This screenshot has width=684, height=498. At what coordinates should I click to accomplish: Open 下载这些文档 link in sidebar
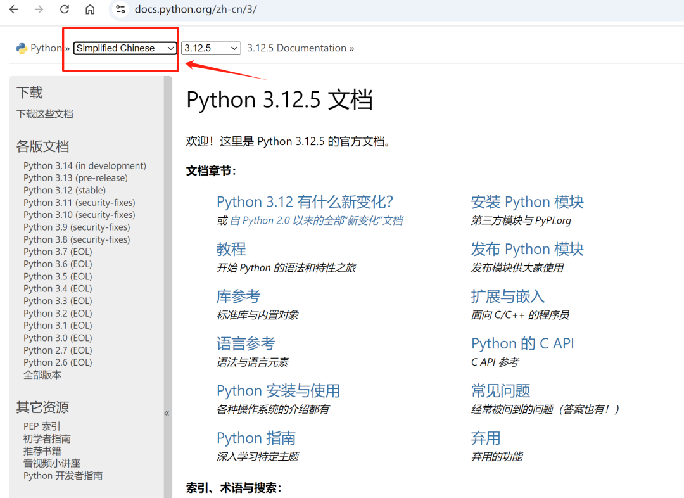click(45, 114)
